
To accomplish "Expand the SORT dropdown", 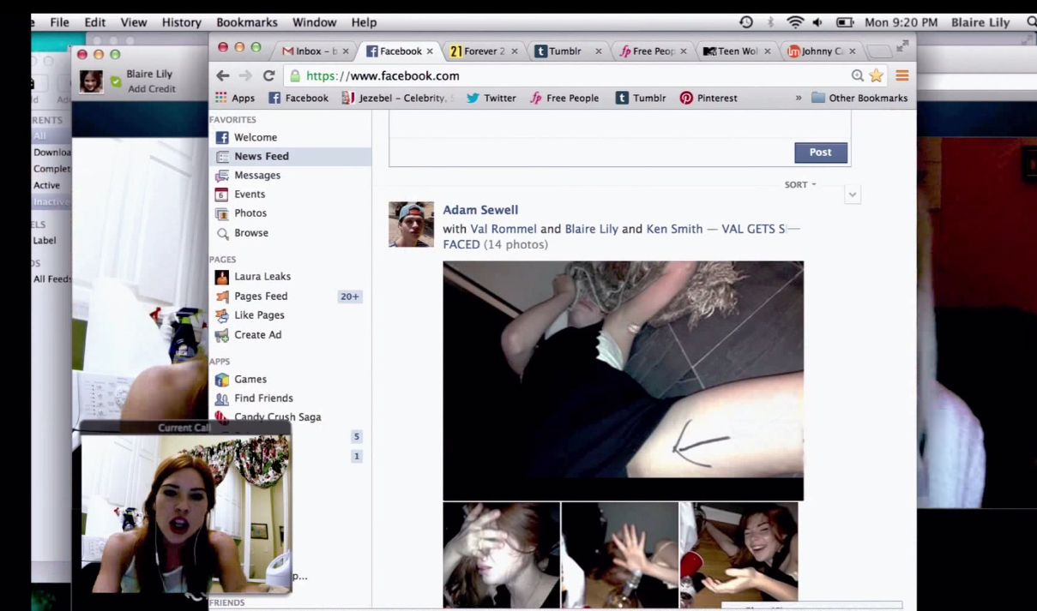I will (800, 184).
